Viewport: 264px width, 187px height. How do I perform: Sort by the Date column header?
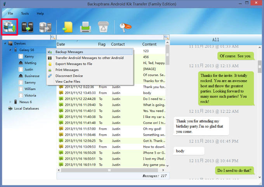[61, 44]
